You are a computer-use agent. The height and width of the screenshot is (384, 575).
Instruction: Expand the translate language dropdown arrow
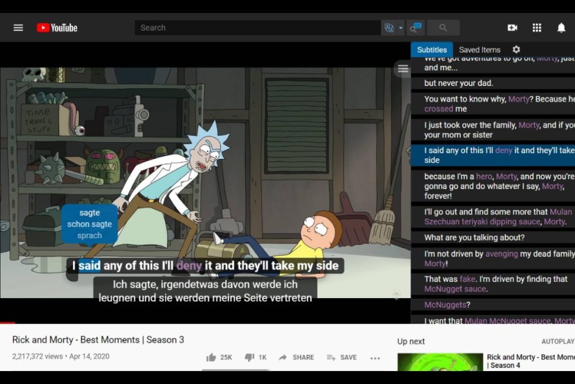click(x=401, y=28)
